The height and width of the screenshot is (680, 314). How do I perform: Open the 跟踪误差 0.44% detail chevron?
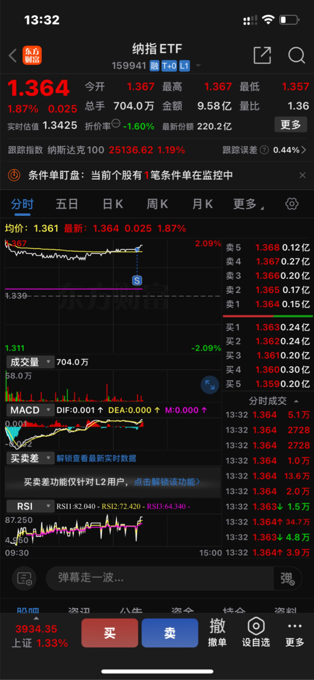(303, 150)
